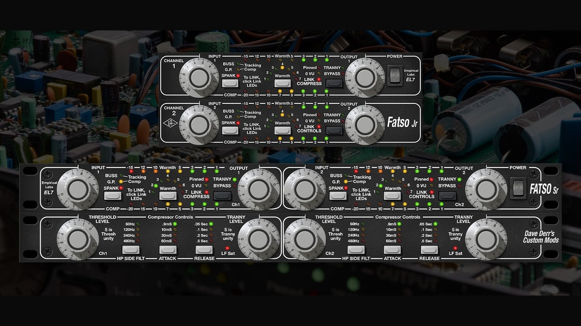
Task: Flip the FATSO Sr power switch
Action: click(518, 188)
